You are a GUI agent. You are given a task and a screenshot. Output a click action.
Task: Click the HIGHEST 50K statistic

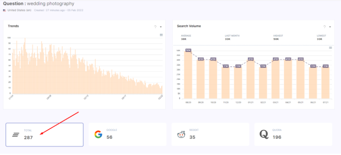[278, 37]
